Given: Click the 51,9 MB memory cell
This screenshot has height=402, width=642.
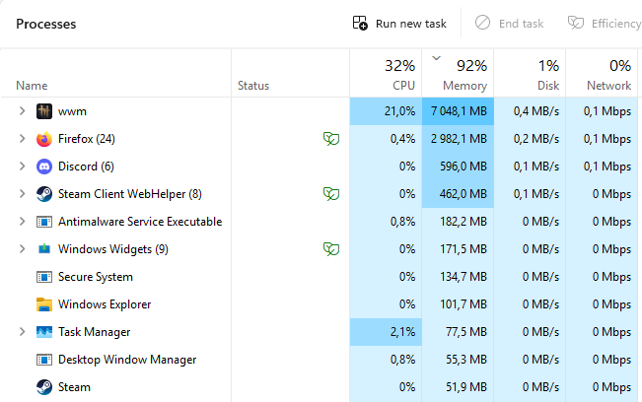Looking at the screenshot, I should 459,387.
